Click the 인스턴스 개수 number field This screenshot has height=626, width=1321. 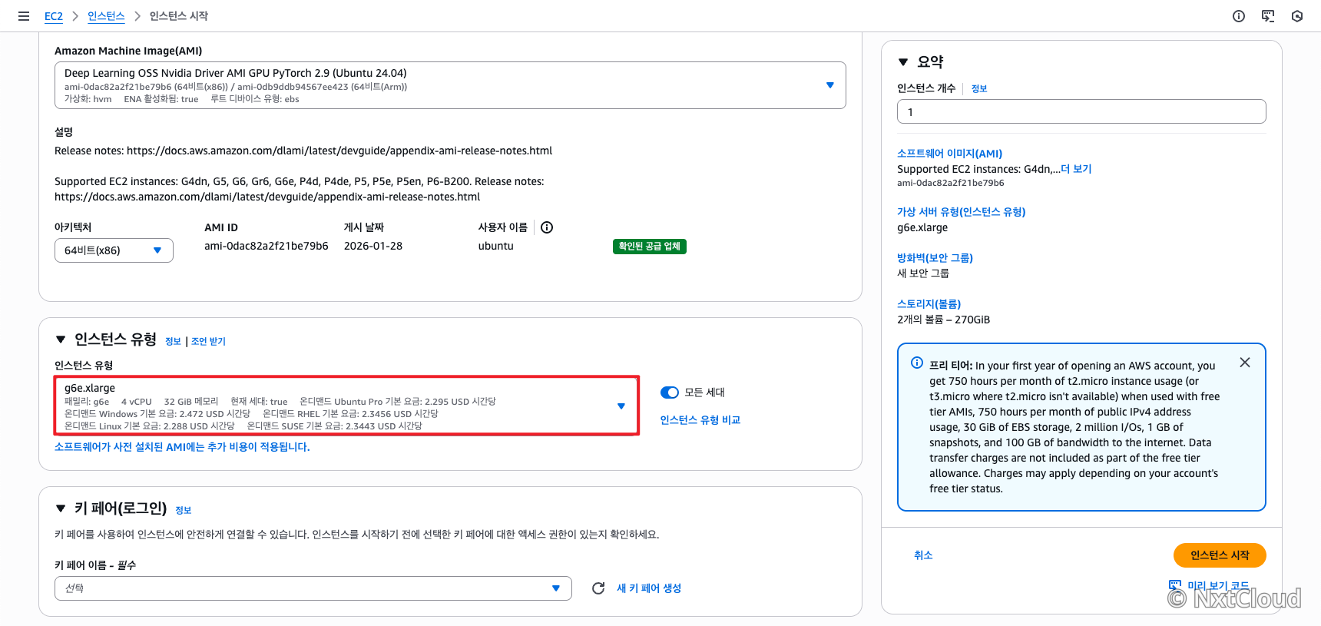point(1081,111)
